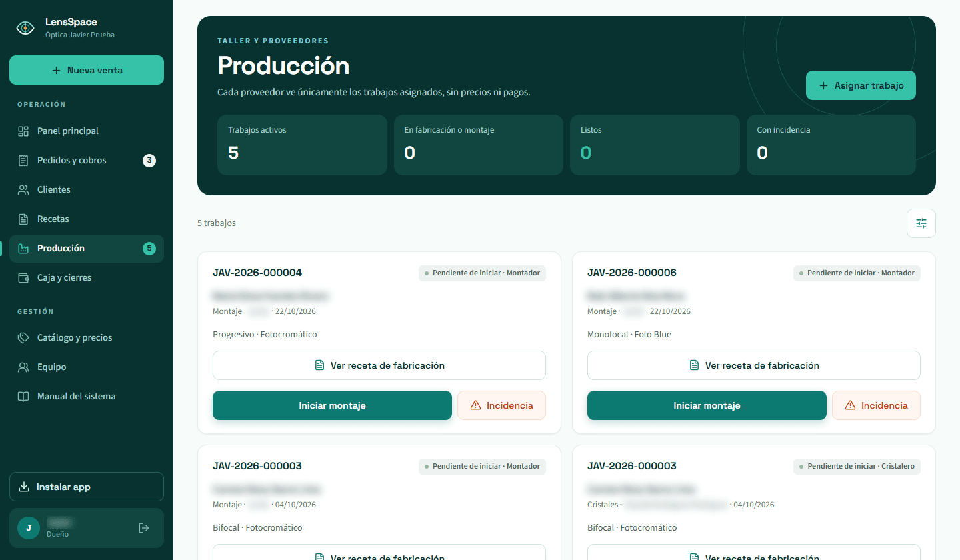
Task: Click the LensSpace eye logo icon
Action: tap(25, 28)
